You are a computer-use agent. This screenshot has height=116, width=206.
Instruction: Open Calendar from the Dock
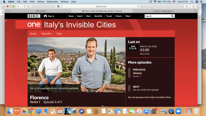click(60, 111)
